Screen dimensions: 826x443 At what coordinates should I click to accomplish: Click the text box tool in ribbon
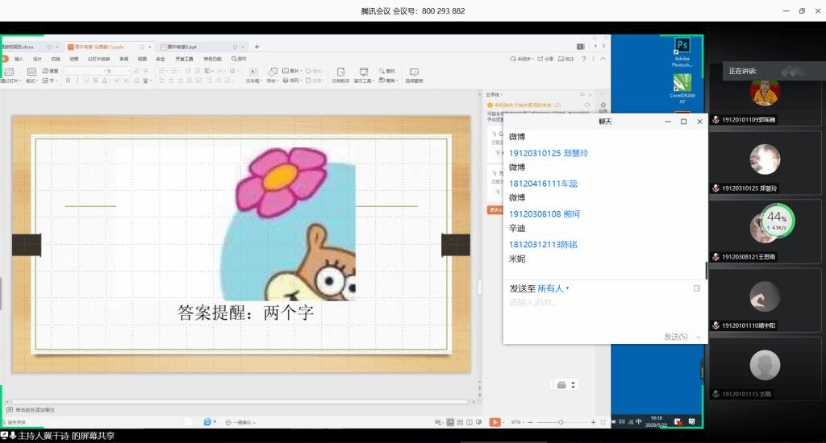click(x=252, y=72)
